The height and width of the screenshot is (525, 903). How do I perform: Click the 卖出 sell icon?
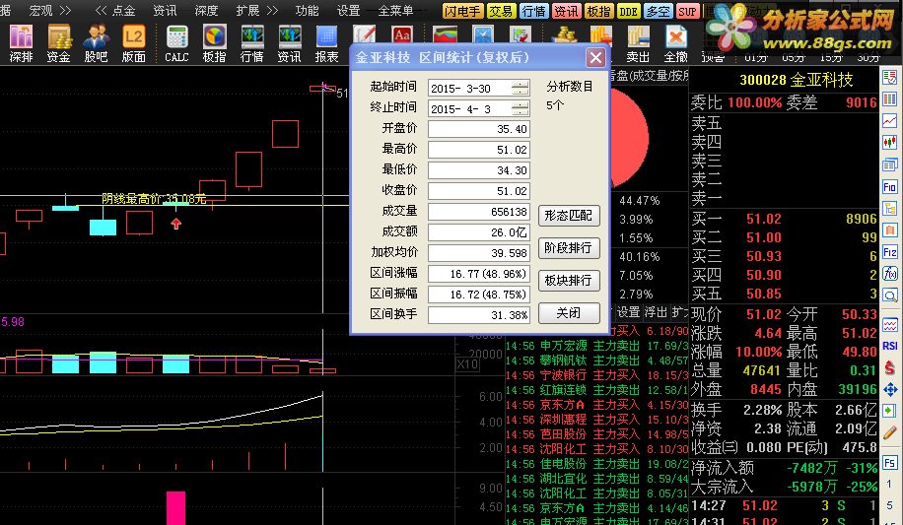[638, 43]
